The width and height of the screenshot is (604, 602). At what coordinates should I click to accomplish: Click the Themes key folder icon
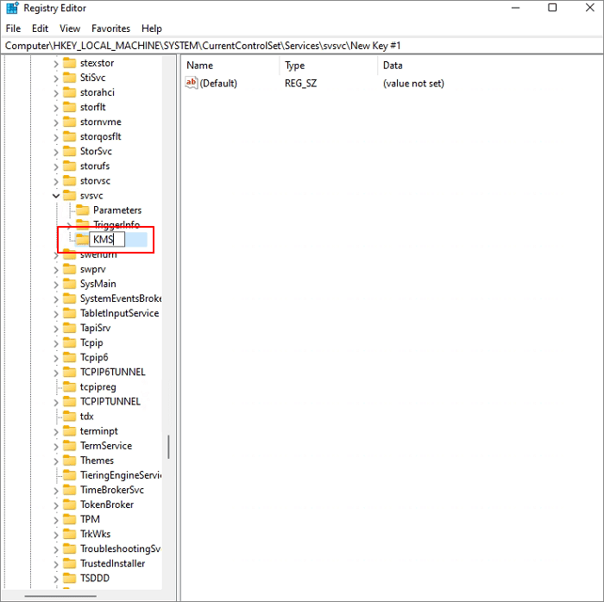pyautogui.click(x=70, y=461)
